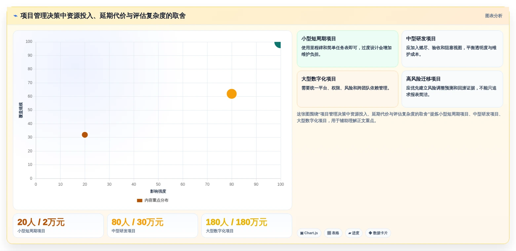Screen dimensions: 516x251
Task: Click the lightning icon beside the title
Action: pyautogui.click(x=16, y=16)
